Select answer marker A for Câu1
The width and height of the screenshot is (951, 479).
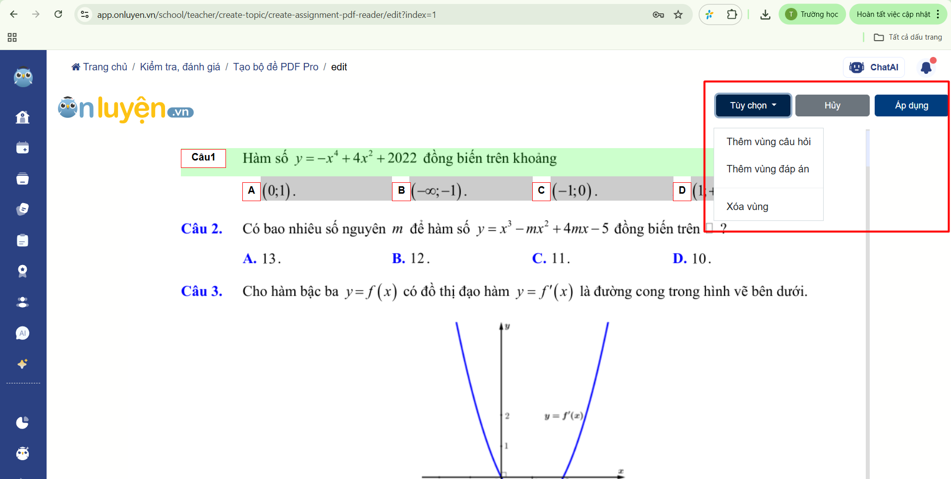(251, 191)
